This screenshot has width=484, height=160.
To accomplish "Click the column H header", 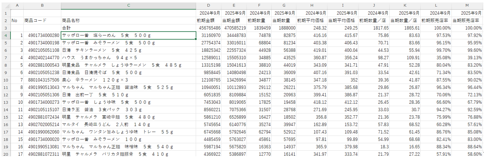I will (312, 6).
